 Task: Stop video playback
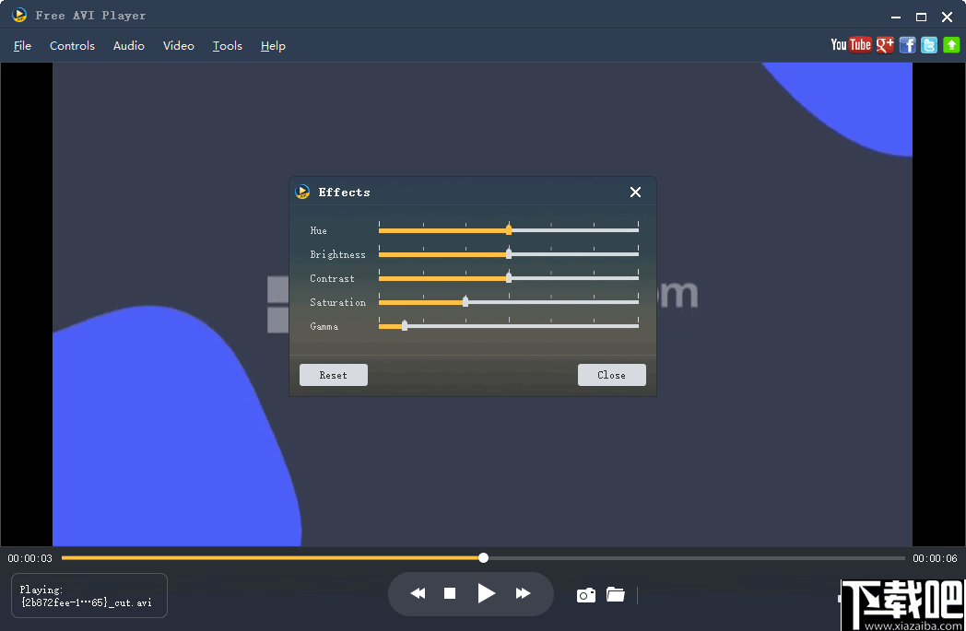point(450,594)
